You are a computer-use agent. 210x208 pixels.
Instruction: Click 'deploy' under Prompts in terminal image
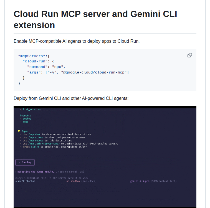(x=27, y=119)
